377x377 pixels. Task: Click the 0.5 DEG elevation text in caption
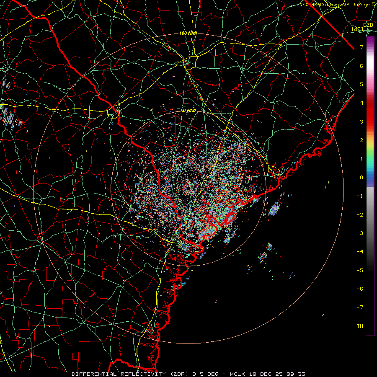pyautogui.click(x=205, y=374)
